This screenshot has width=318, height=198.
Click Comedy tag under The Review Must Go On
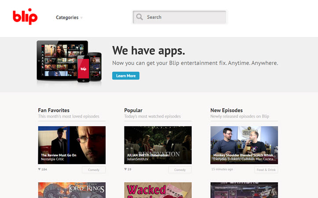tap(94, 170)
